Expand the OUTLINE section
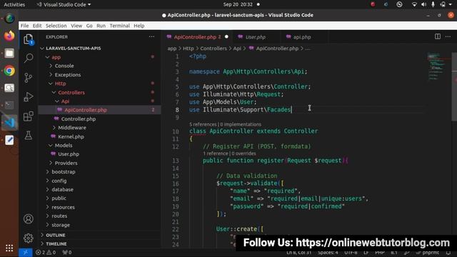457x257 pixels. 56,235
